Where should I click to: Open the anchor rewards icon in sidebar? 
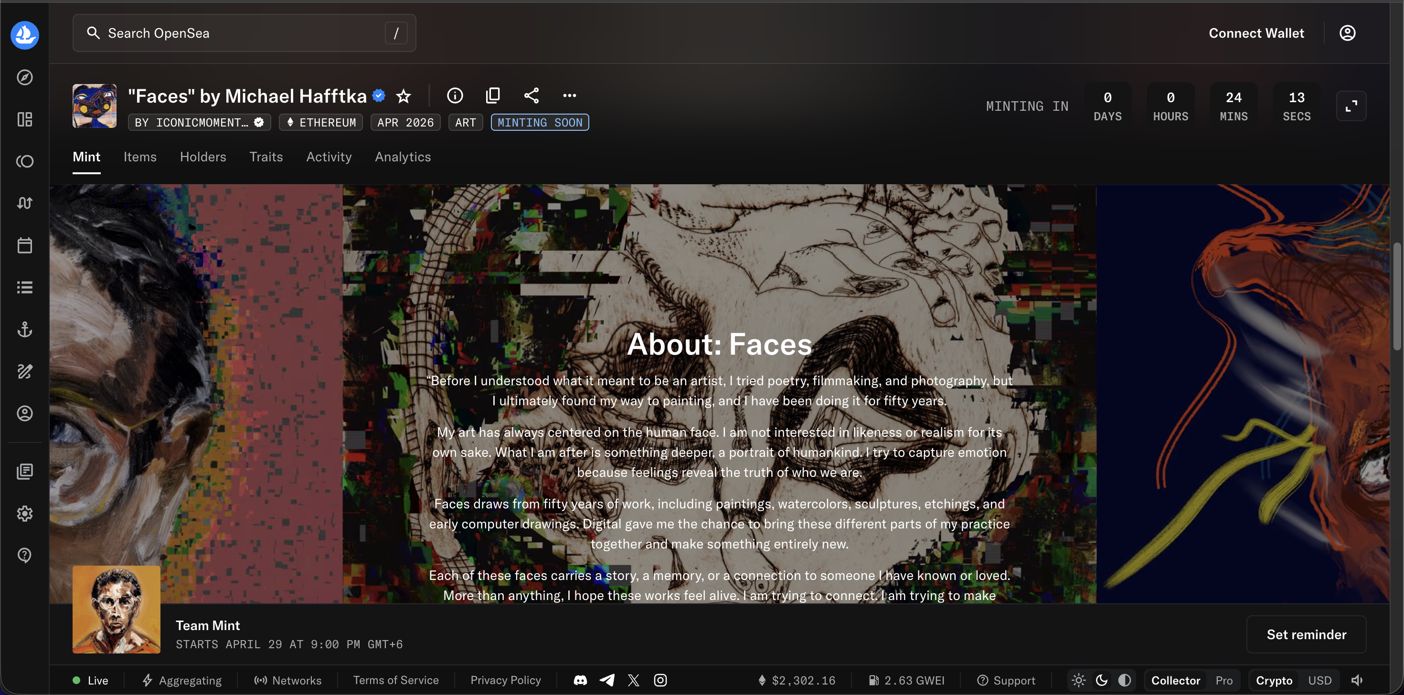[24, 329]
